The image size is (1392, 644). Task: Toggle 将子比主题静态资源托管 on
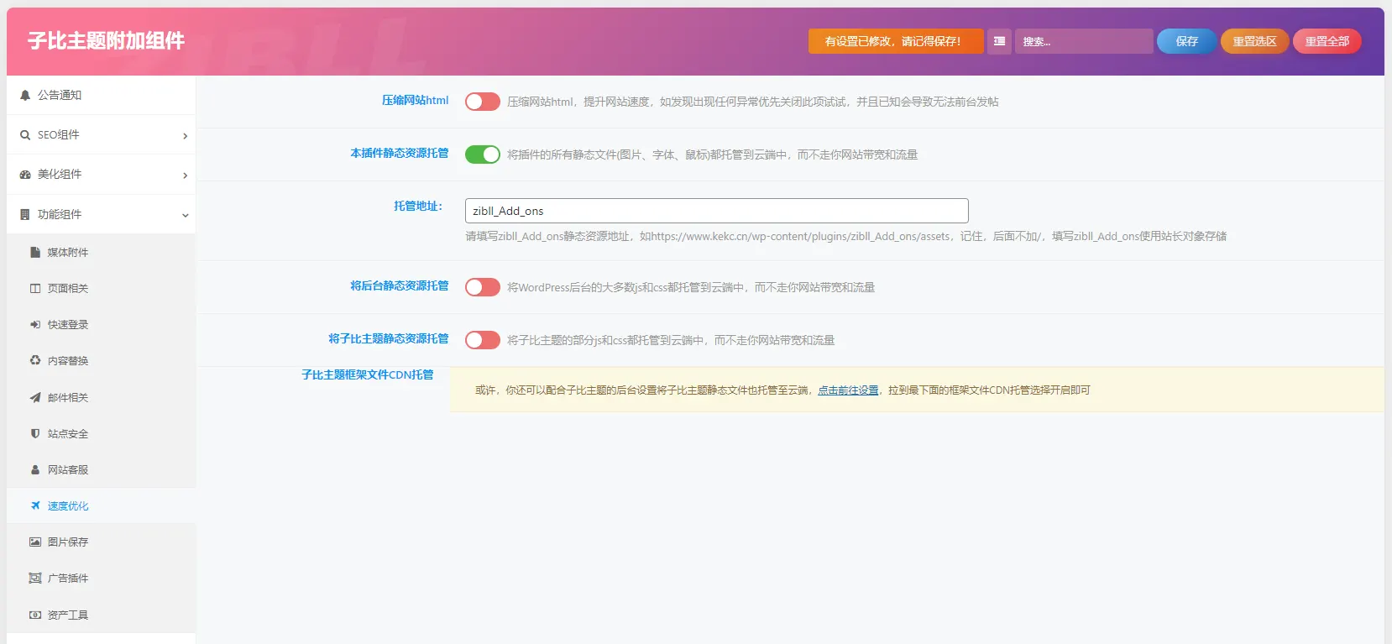(483, 340)
